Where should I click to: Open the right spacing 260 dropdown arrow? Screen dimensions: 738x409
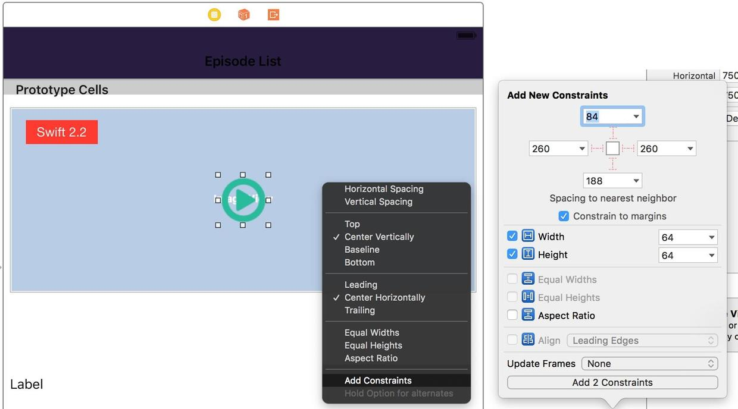[690, 149]
